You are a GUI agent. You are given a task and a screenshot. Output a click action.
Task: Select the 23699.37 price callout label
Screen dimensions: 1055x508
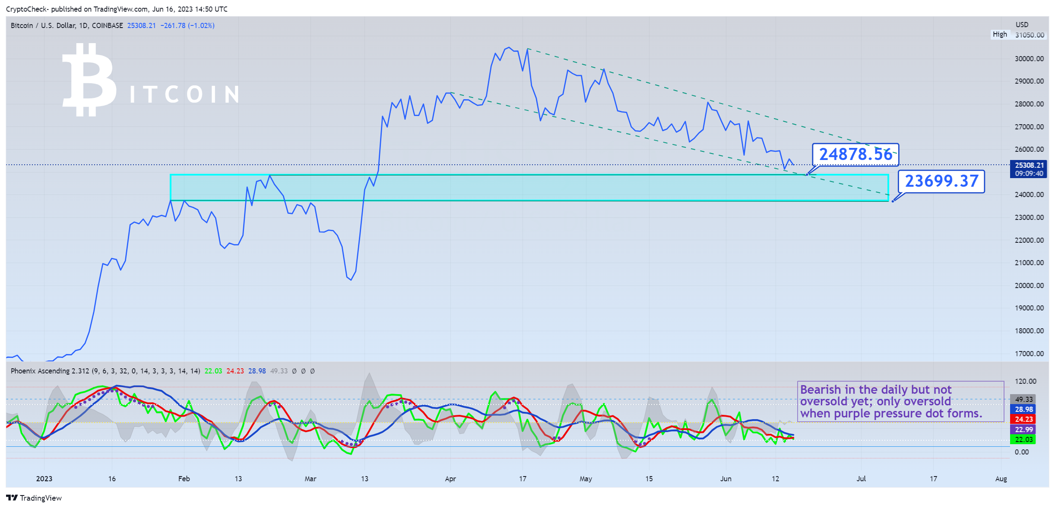(x=941, y=181)
